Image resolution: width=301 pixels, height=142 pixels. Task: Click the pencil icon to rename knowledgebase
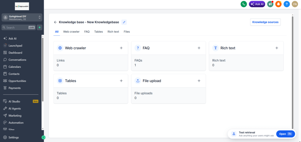point(124,22)
